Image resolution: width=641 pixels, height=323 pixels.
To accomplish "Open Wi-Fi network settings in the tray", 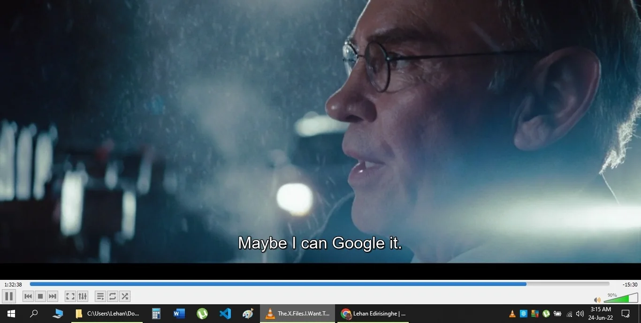I will (569, 314).
